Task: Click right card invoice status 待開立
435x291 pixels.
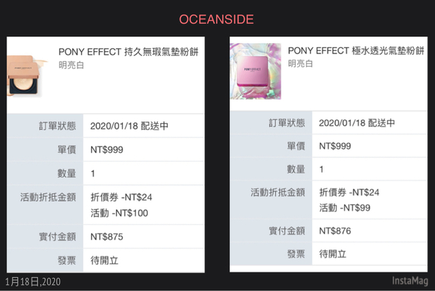Action: (x=333, y=254)
